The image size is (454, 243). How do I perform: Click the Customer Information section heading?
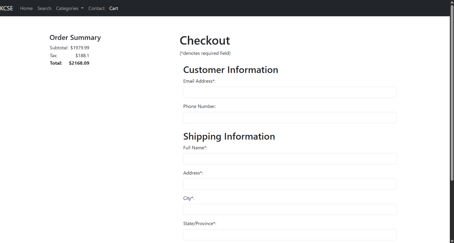pos(230,70)
